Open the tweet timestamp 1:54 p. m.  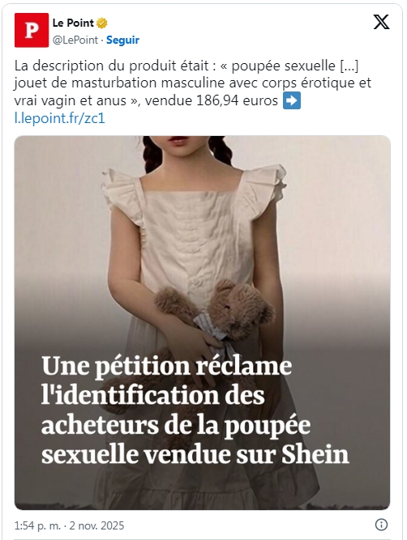tap(37, 525)
